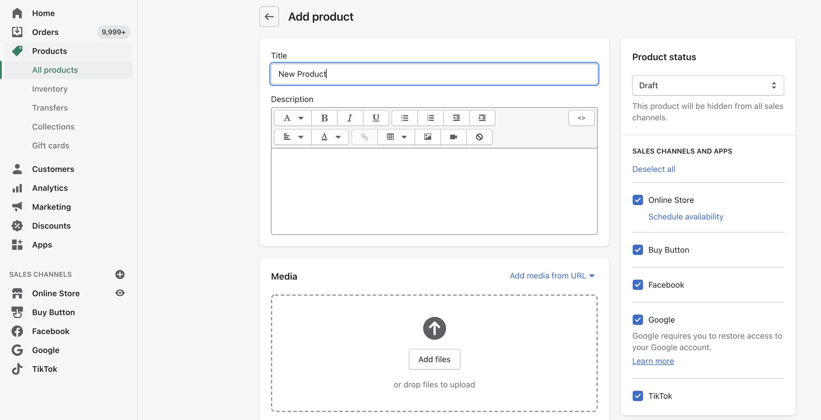821x420 pixels.
Task: Uncheck the Online Store sales channel
Action: [638, 200]
